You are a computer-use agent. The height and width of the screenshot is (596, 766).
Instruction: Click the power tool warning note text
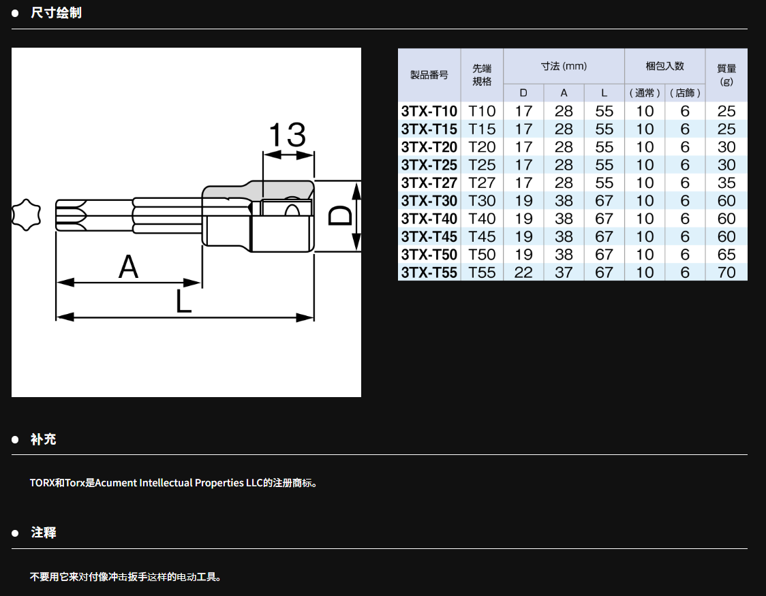126,577
